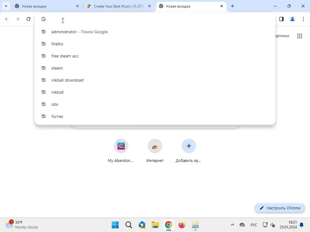Select the firefox suggestion
The width and height of the screenshot is (310, 232).
pos(155,44)
